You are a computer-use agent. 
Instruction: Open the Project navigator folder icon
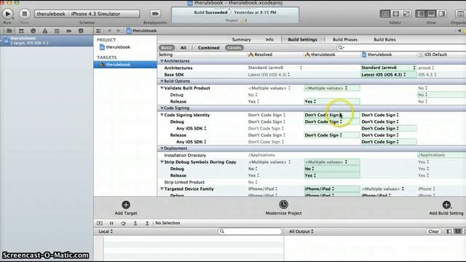click(x=9, y=31)
